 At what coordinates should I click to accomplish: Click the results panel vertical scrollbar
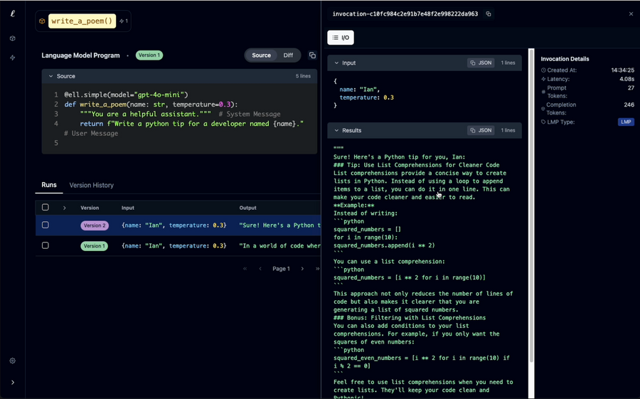coord(531,206)
